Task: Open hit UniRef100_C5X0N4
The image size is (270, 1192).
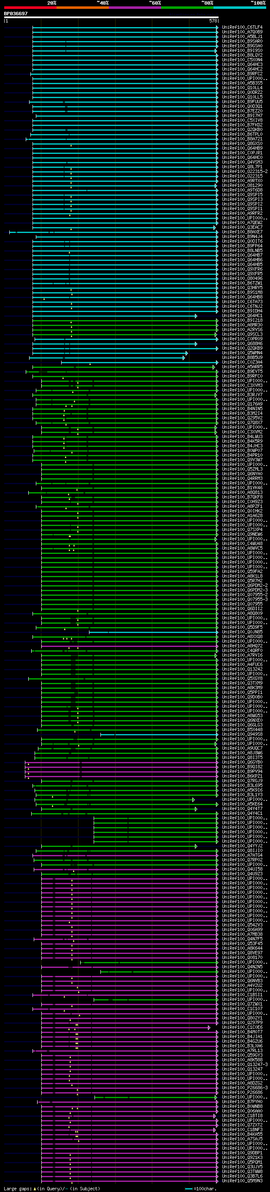Action: click(242, 60)
